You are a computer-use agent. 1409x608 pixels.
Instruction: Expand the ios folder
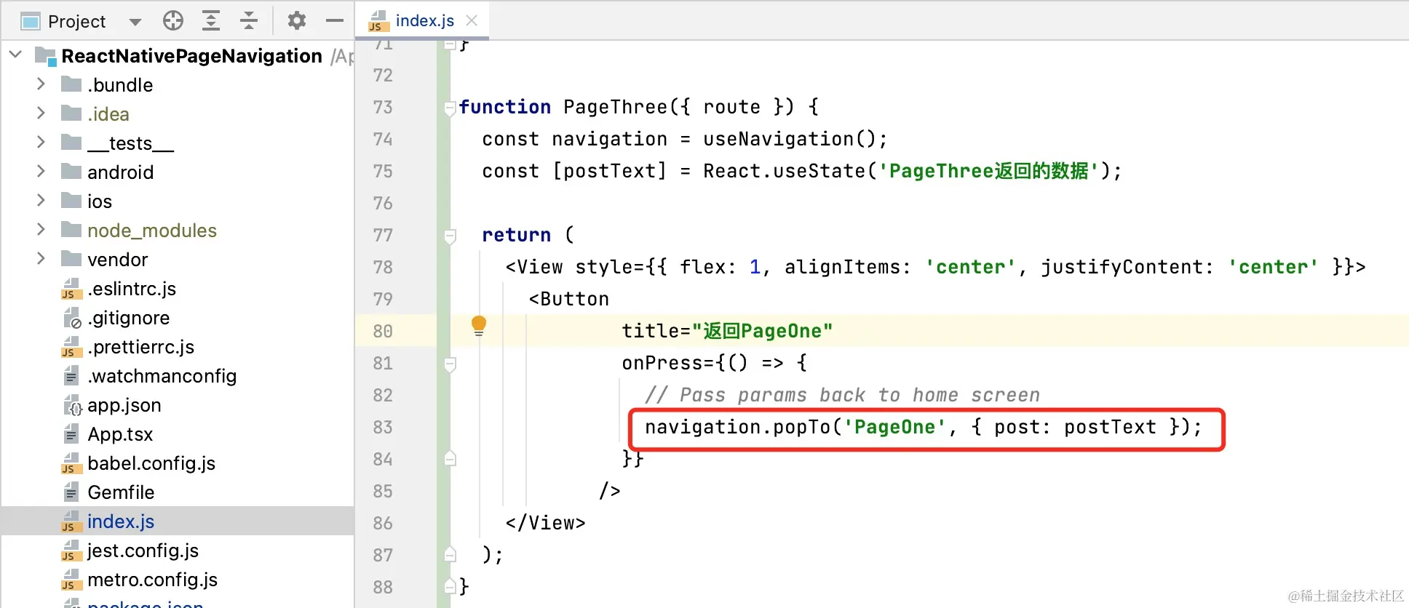click(41, 201)
